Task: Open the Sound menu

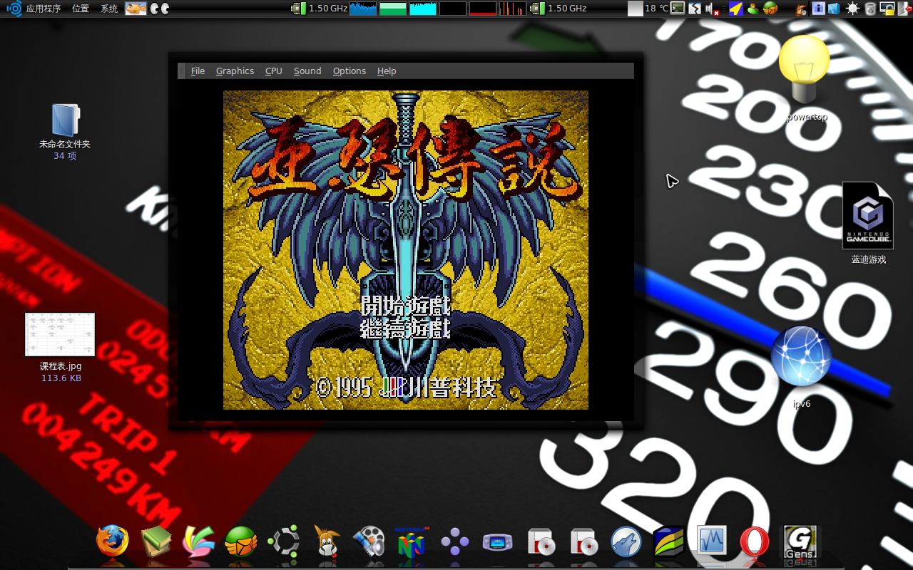Action: pos(307,71)
